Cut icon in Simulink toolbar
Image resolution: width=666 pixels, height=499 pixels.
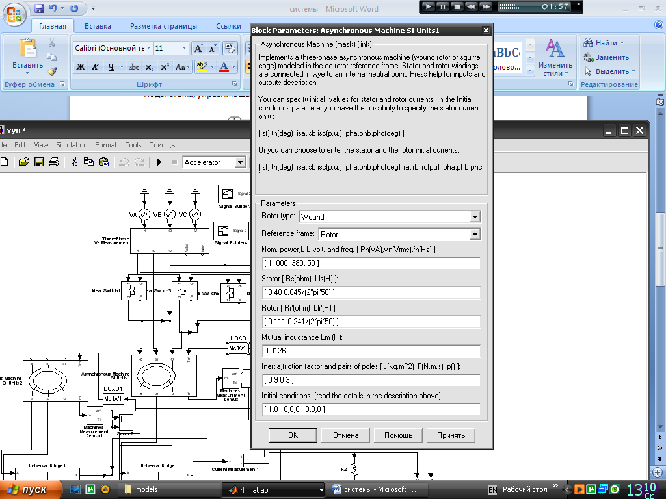coord(74,162)
